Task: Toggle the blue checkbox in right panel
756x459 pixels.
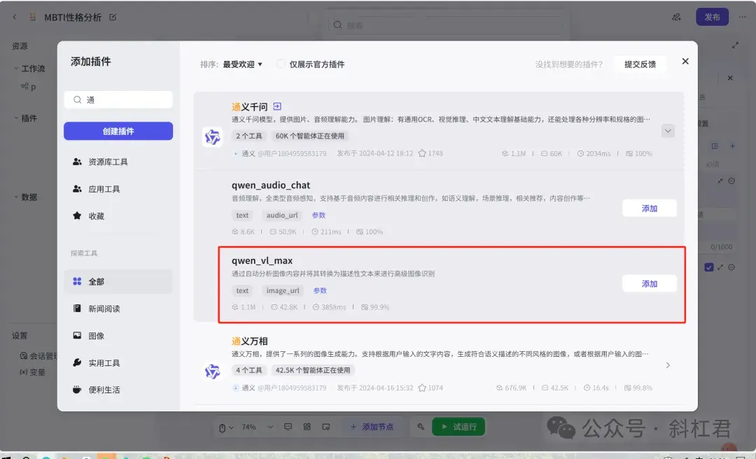Action: [x=708, y=267]
